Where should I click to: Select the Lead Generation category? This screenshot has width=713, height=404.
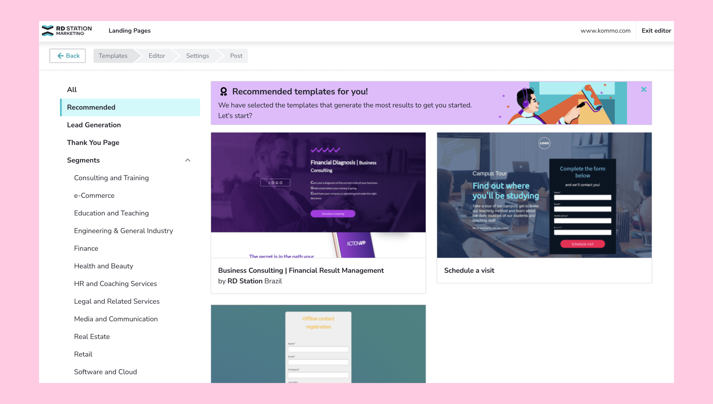pyautogui.click(x=94, y=125)
